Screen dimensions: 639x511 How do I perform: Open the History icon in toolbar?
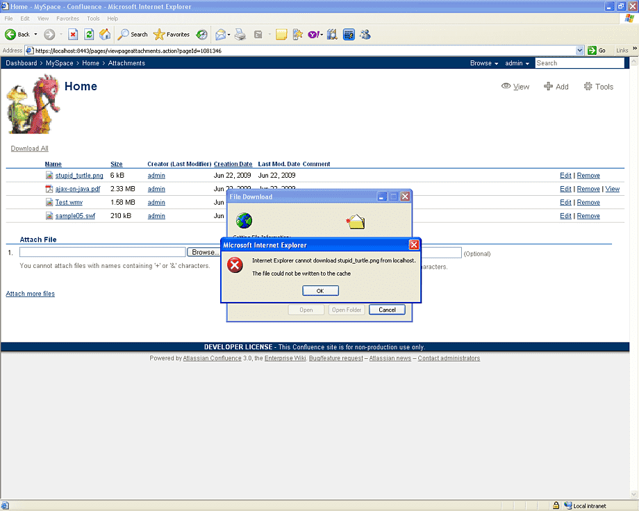pyautogui.click(x=201, y=35)
